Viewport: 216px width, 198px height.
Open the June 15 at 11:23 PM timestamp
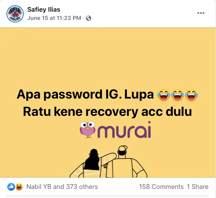[54, 18]
